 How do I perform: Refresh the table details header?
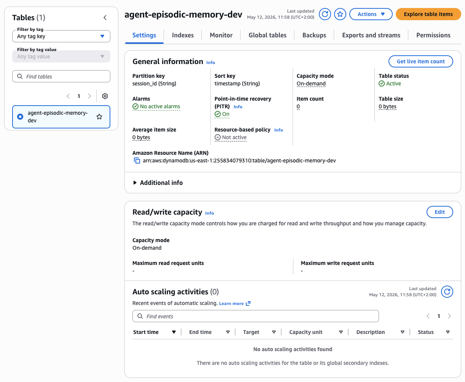[x=325, y=14]
